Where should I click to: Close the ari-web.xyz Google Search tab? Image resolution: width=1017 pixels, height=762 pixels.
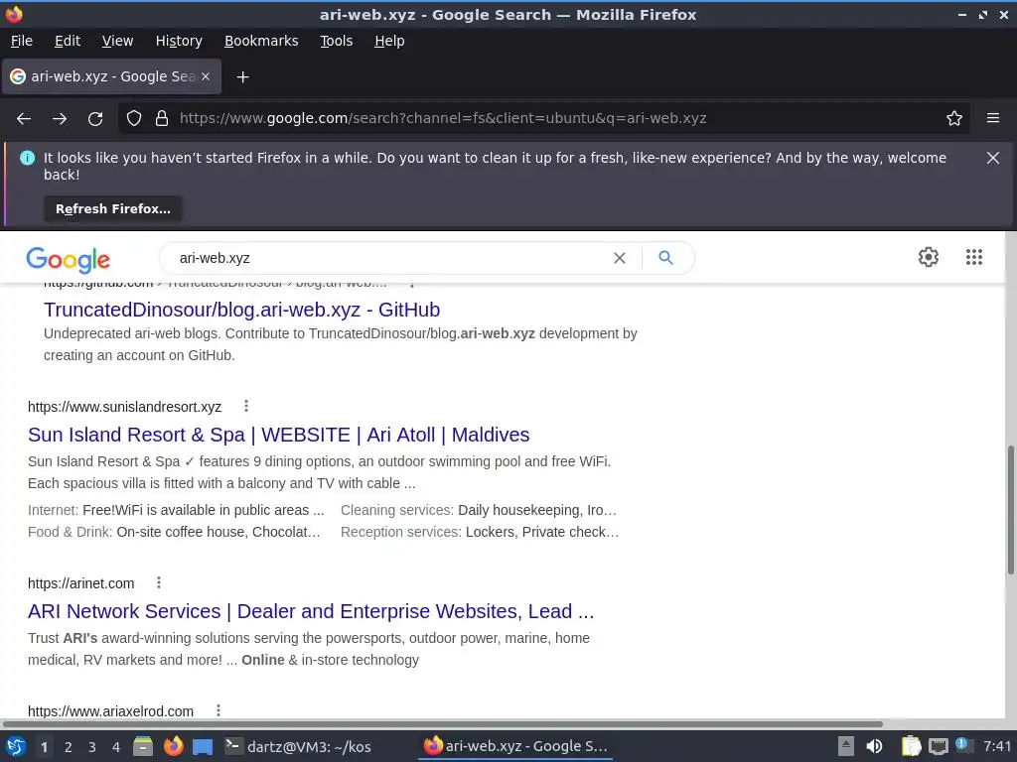tap(206, 76)
